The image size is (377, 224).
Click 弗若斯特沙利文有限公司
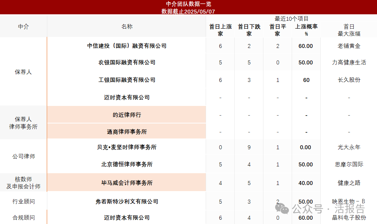[127, 201]
